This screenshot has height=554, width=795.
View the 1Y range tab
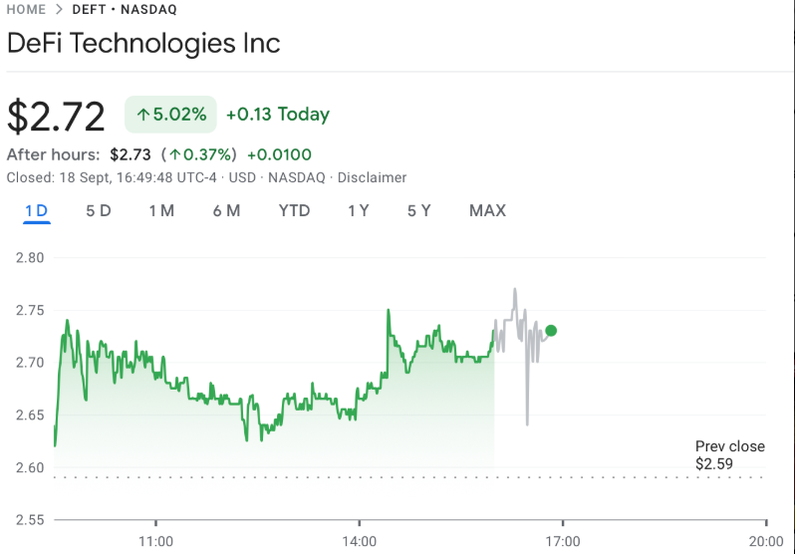tap(359, 210)
